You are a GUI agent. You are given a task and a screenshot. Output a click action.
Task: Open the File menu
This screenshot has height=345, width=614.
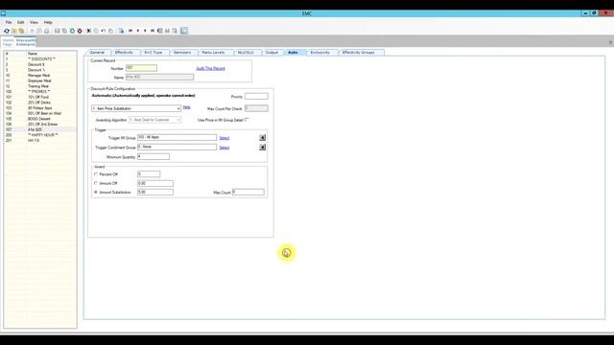tap(9, 22)
